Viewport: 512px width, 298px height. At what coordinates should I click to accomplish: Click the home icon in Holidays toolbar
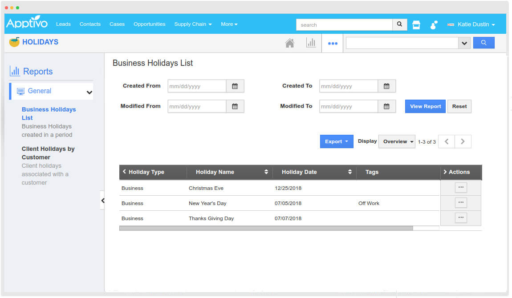289,43
